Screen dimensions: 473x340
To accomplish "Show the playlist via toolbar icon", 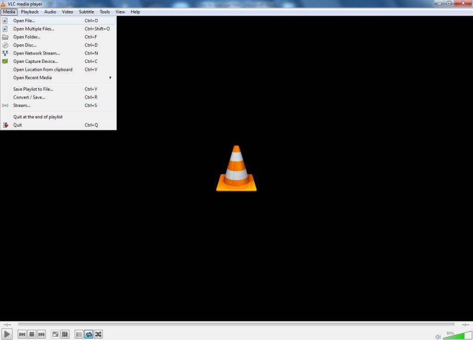I will (79, 334).
